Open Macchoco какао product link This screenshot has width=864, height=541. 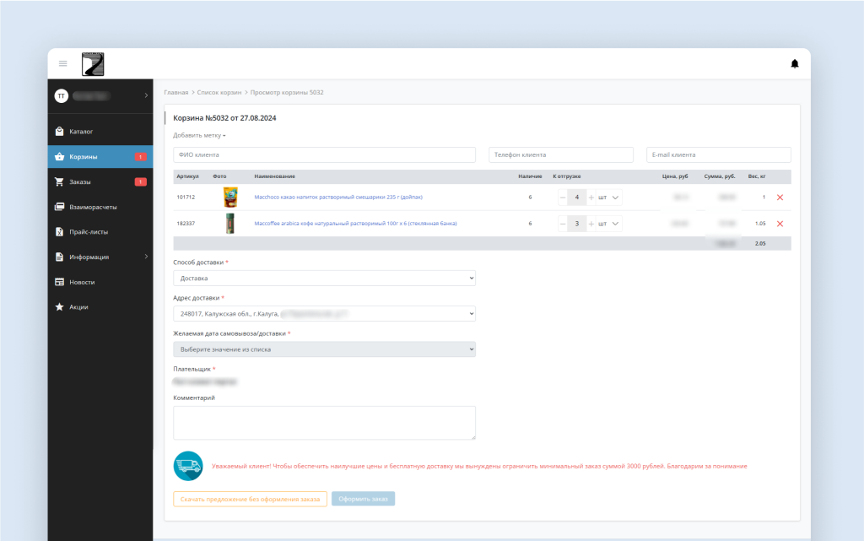(x=338, y=197)
